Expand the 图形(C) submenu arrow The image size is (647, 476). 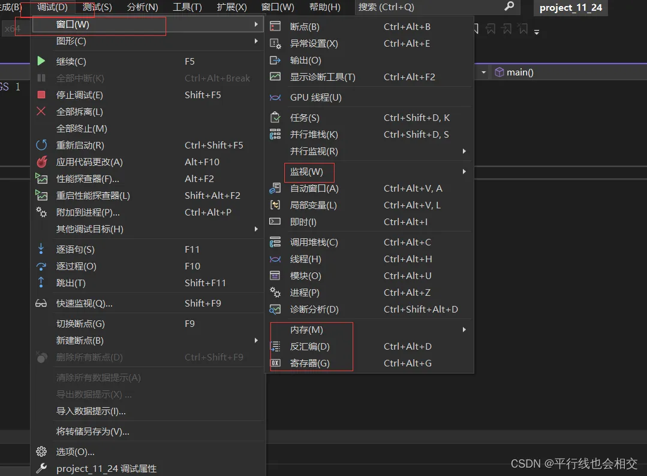[x=256, y=41]
